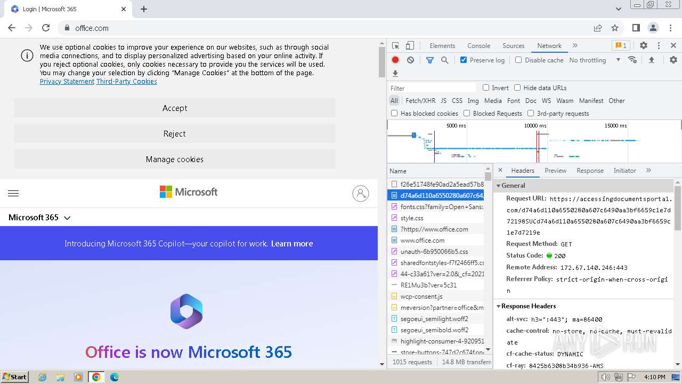Image resolution: width=682 pixels, height=384 pixels.
Task: Reject optional cookies
Action: pos(175,133)
